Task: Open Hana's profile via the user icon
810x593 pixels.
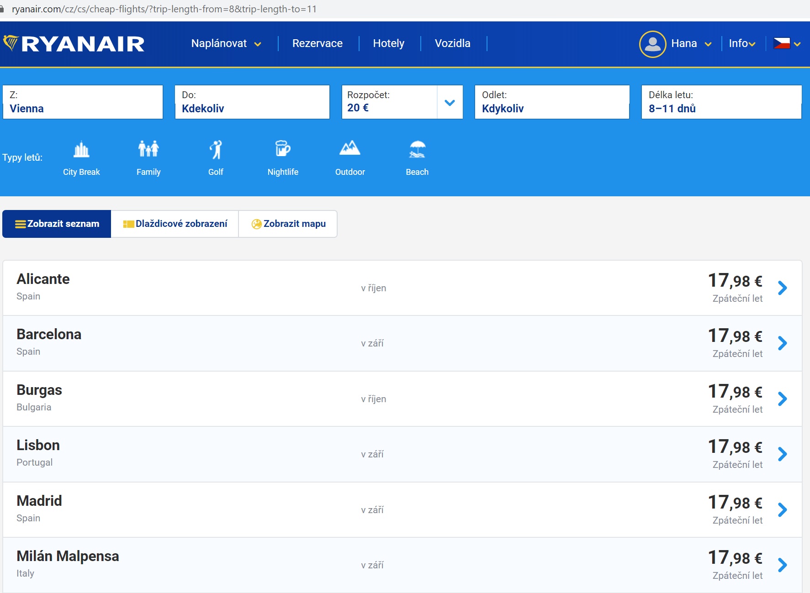Action: 653,43
